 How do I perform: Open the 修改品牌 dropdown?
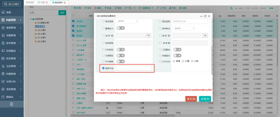(127, 21)
